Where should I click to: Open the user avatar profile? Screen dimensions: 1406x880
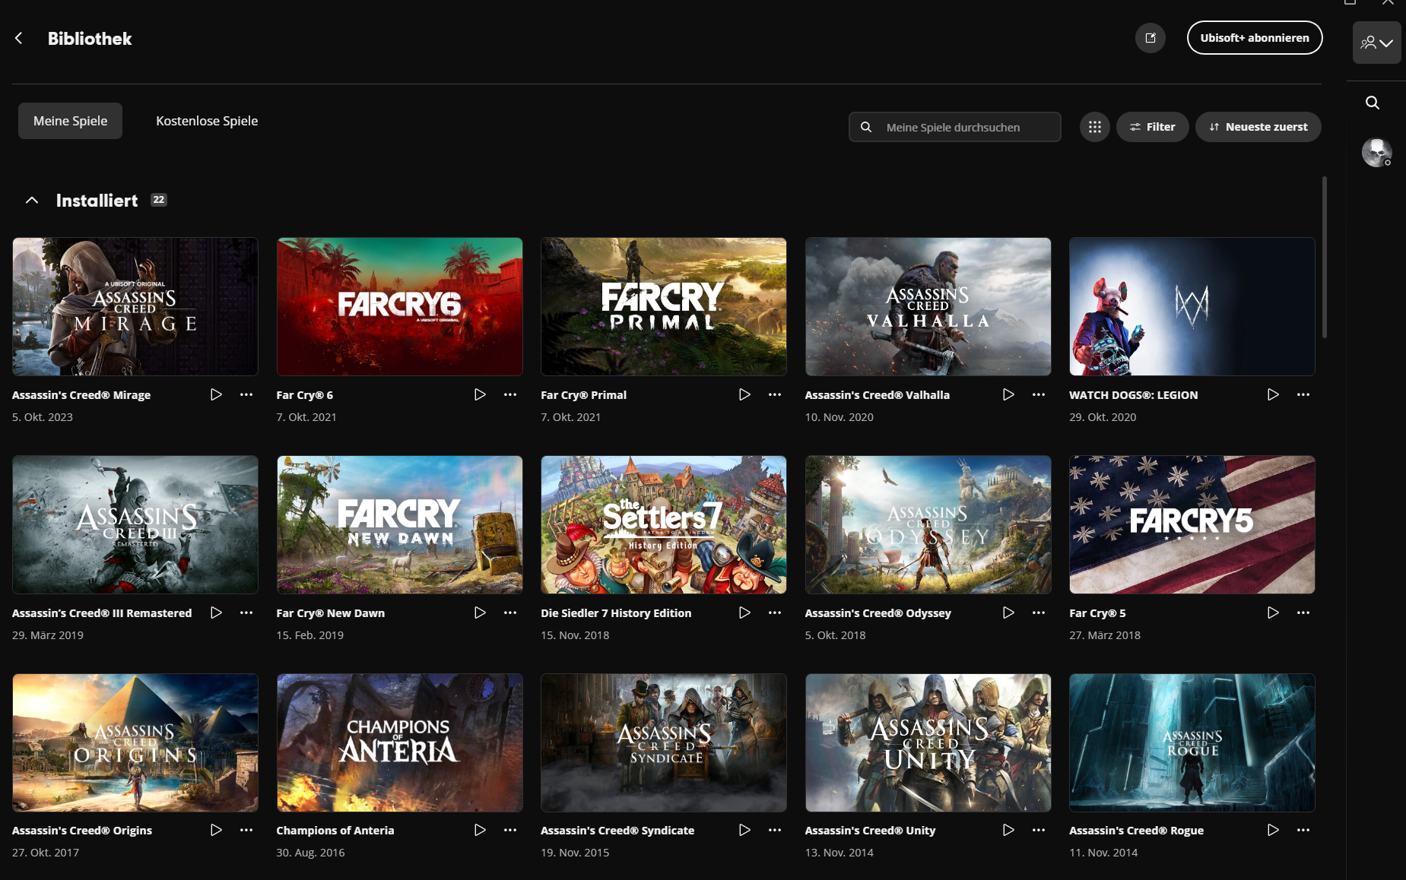click(1376, 153)
